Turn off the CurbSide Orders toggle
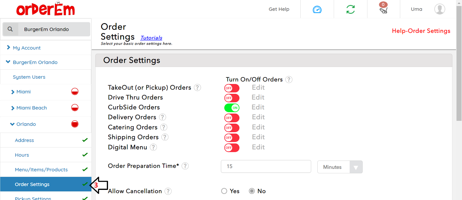462x200 pixels. (232, 108)
